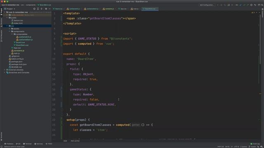This screenshot has width=264, height=148.
Task: Click the Debug bug icon in the toolbar
Action: 221,5
